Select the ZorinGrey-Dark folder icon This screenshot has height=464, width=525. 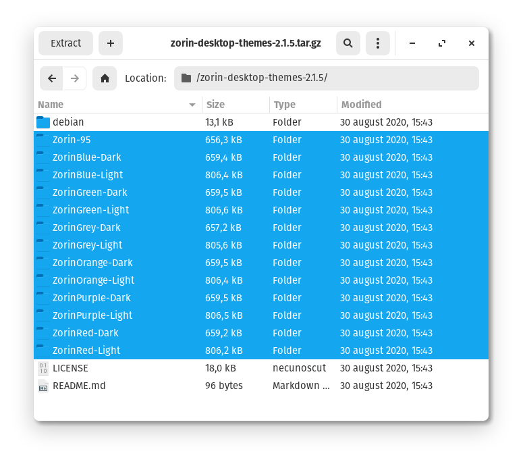(x=43, y=228)
